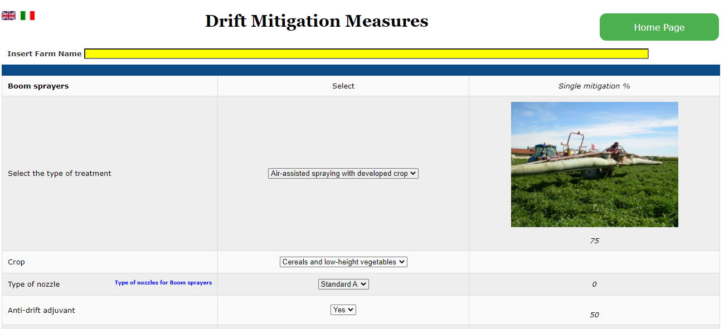Click the boom sprayer field photo

coord(594,164)
